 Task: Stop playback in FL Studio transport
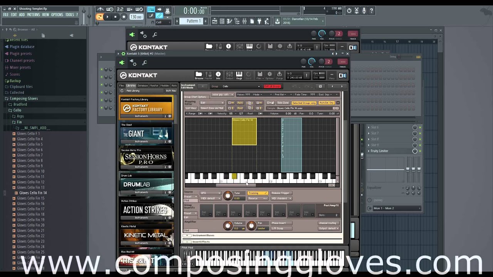[x=115, y=17]
